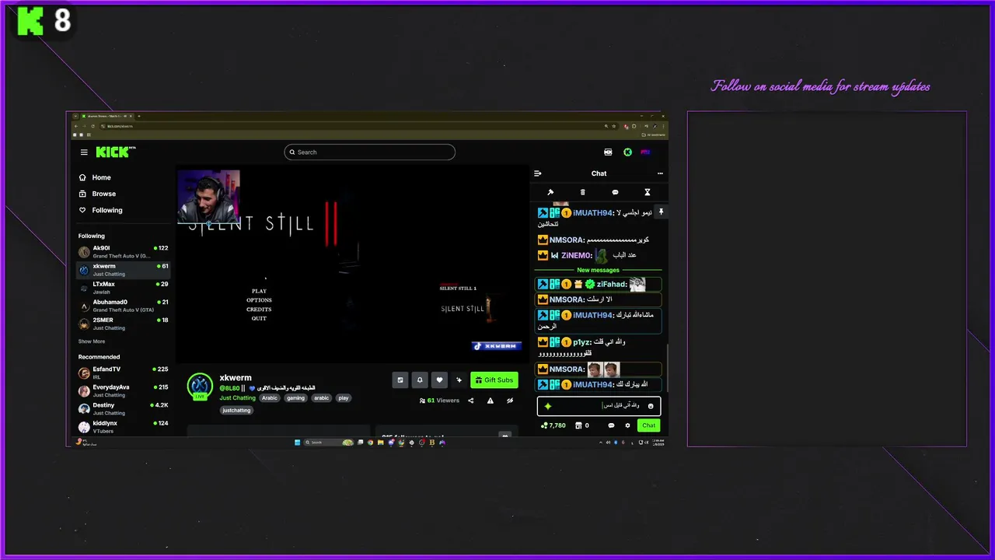Click the stream video player
Screen dimensions: 995x560
click(x=352, y=264)
